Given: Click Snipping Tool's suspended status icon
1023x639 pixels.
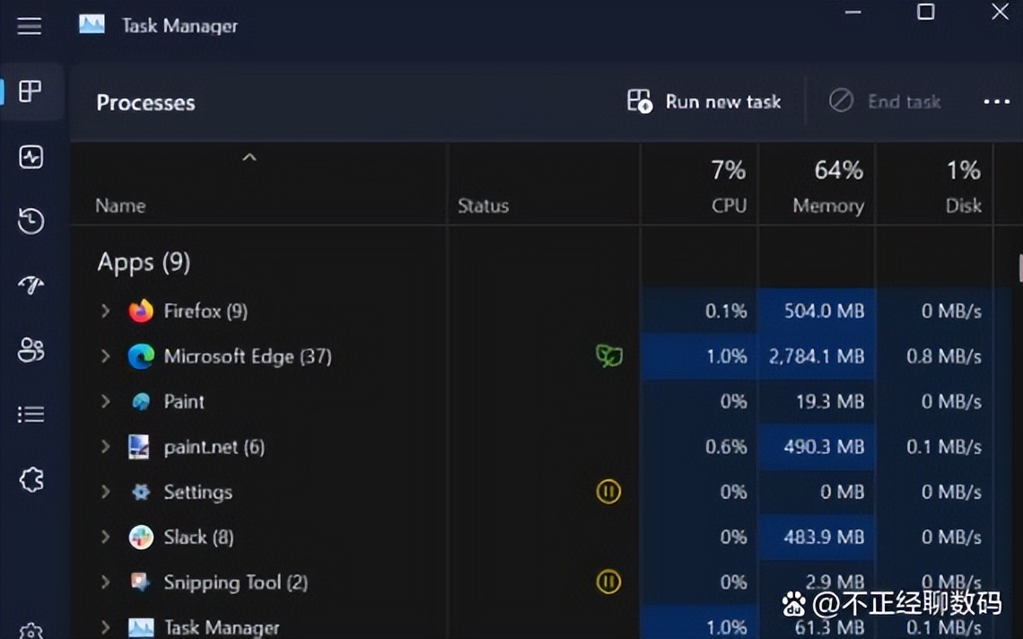Looking at the screenshot, I should (608, 582).
